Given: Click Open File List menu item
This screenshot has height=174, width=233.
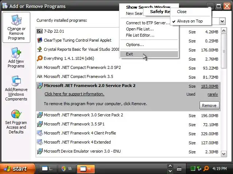Looking at the screenshot, I should tap(140, 29).
